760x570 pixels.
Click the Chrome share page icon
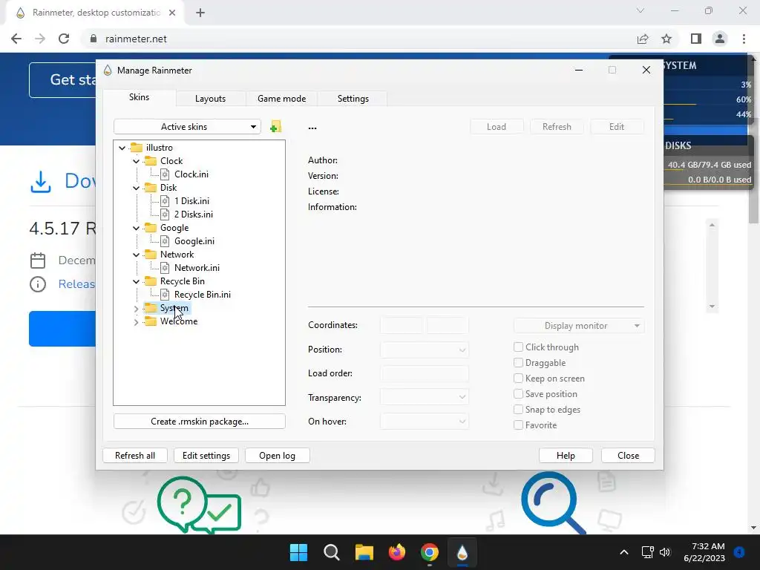(643, 39)
